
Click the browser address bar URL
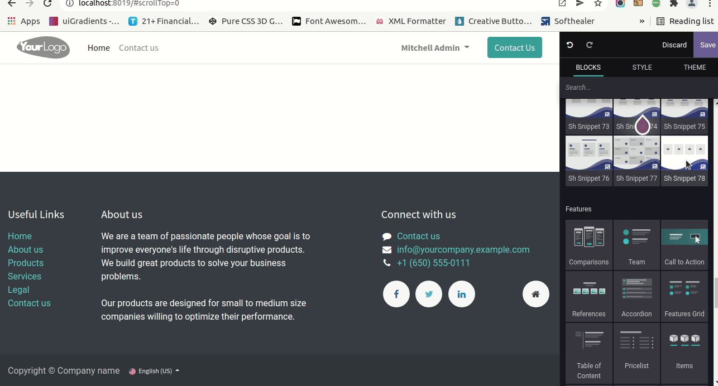(x=129, y=3)
